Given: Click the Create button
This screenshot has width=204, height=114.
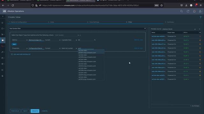Looking at the screenshot, I should pyautogui.click(x=35, y=111).
